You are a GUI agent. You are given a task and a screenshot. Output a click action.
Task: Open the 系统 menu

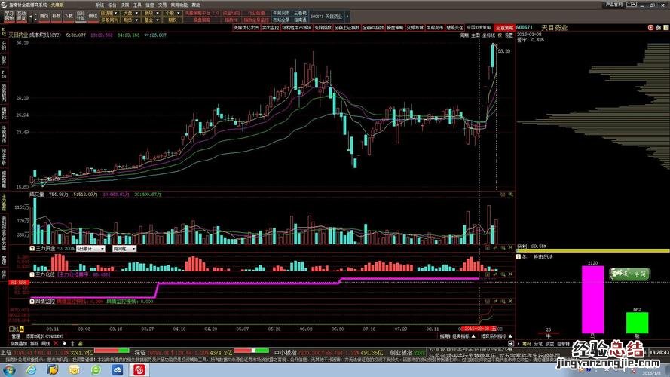tap(100, 5)
